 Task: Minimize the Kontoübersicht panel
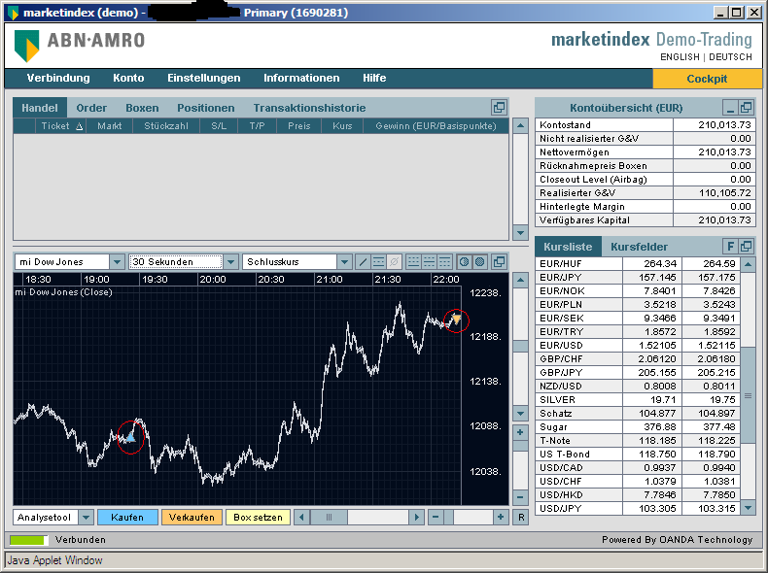coord(730,107)
